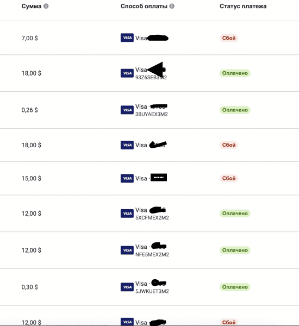Click the Статус платежа column header

coord(243,6)
